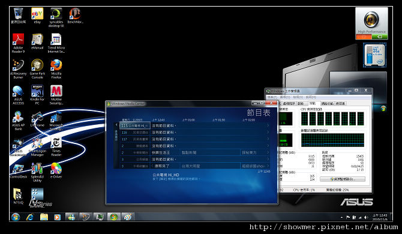This screenshot has width=402, height=234.
Task: Launch Mozilla Firefox from the desktop
Action: [x=56, y=69]
